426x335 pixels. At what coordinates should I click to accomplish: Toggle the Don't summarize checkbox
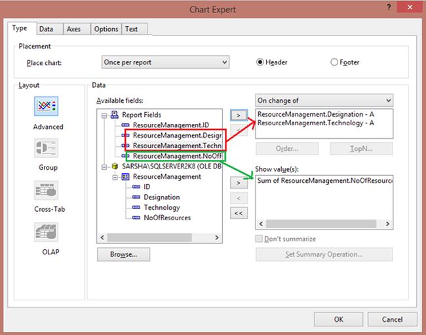tap(259, 239)
